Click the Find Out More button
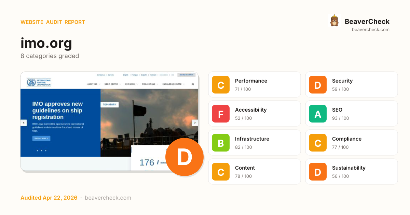The image size is (410, 215). [41, 139]
